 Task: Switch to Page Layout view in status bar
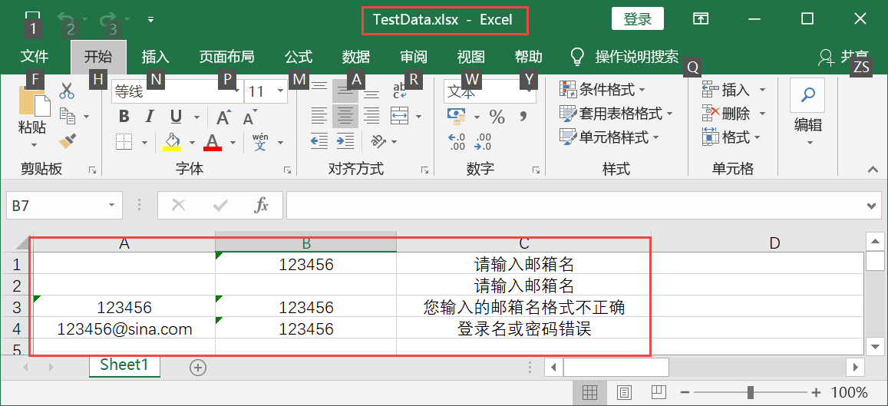(624, 393)
